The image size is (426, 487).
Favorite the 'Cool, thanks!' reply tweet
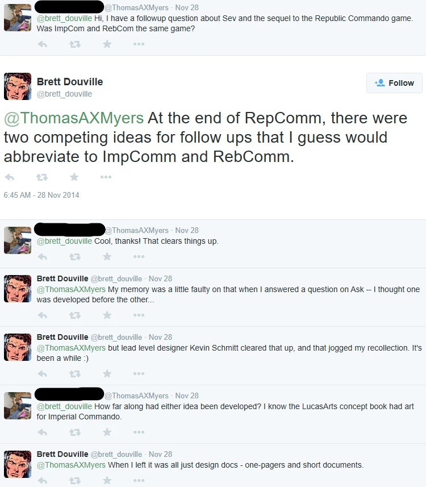point(107,256)
